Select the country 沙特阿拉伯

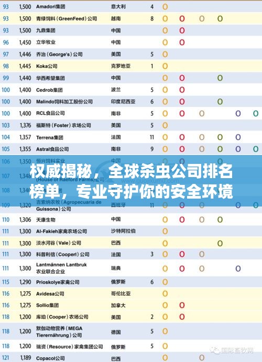[x=123, y=231]
